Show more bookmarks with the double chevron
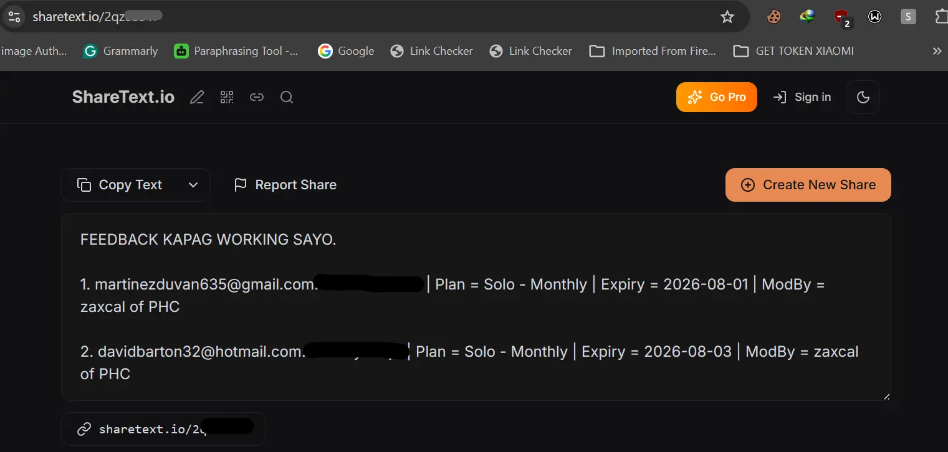This screenshot has width=948, height=452. pyautogui.click(x=937, y=51)
